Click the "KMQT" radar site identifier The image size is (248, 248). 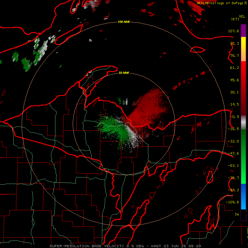pos(156,246)
